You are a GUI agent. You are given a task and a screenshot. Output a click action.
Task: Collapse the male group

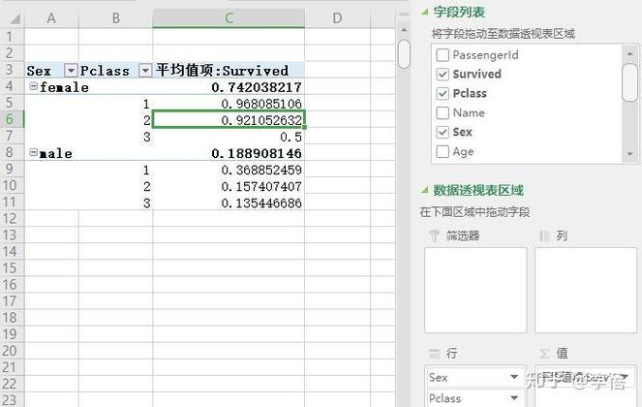click(33, 152)
